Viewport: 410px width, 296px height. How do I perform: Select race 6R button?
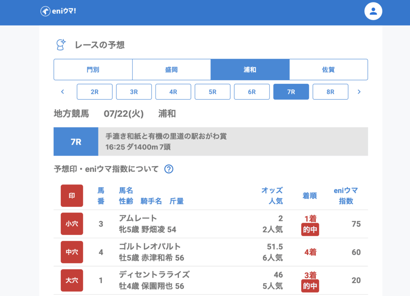[251, 92]
